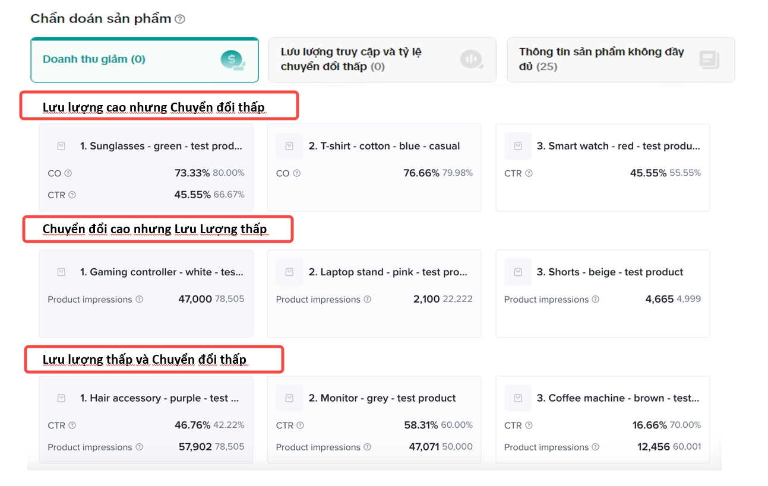Screen dimensions: 768x486
Task: Click impressions info icon on Gaming controller card
Action: 139,300
